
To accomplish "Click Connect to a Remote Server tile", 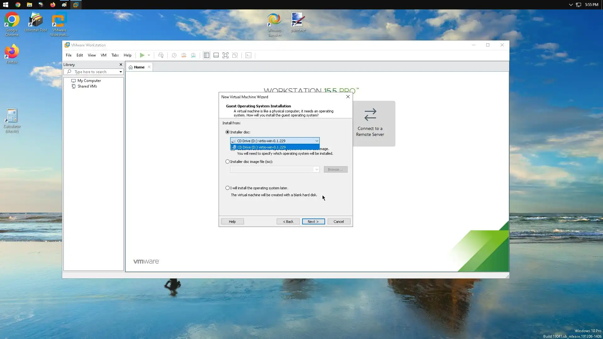I will click(x=370, y=123).
